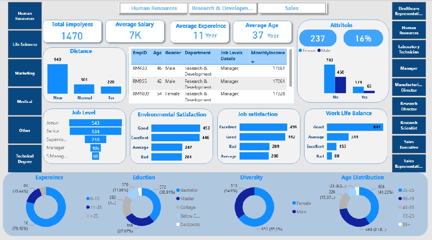432x240 pixels.
Task: Select Manufacturing Director job role tile
Action: (409, 87)
